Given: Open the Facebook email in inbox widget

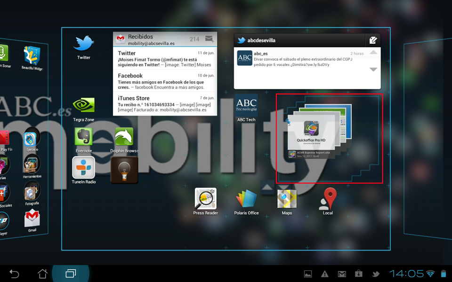Looking at the screenshot, I should click(x=165, y=81).
